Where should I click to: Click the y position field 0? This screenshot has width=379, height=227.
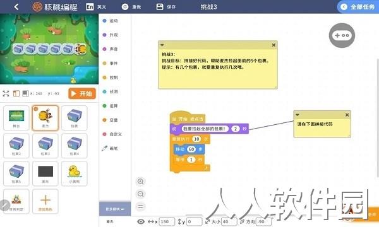coord(195,222)
